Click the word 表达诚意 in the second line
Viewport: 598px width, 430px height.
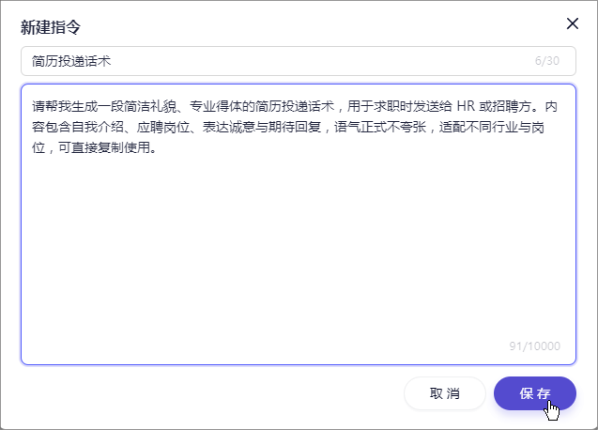pyautogui.click(x=229, y=127)
